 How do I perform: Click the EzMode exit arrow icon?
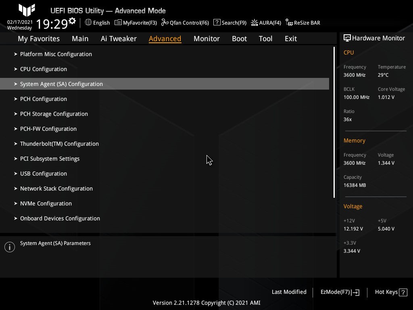pyautogui.click(x=355, y=292)
